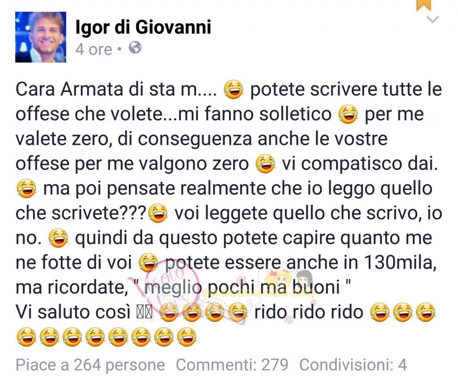Click first emoji in the last row
The width and height of the screenshot is (458, 378).
[x=26, y=337]
